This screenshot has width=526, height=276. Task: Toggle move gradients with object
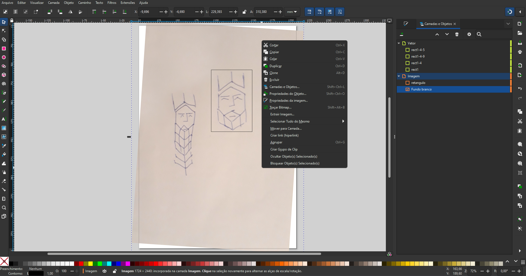(330, 12)
